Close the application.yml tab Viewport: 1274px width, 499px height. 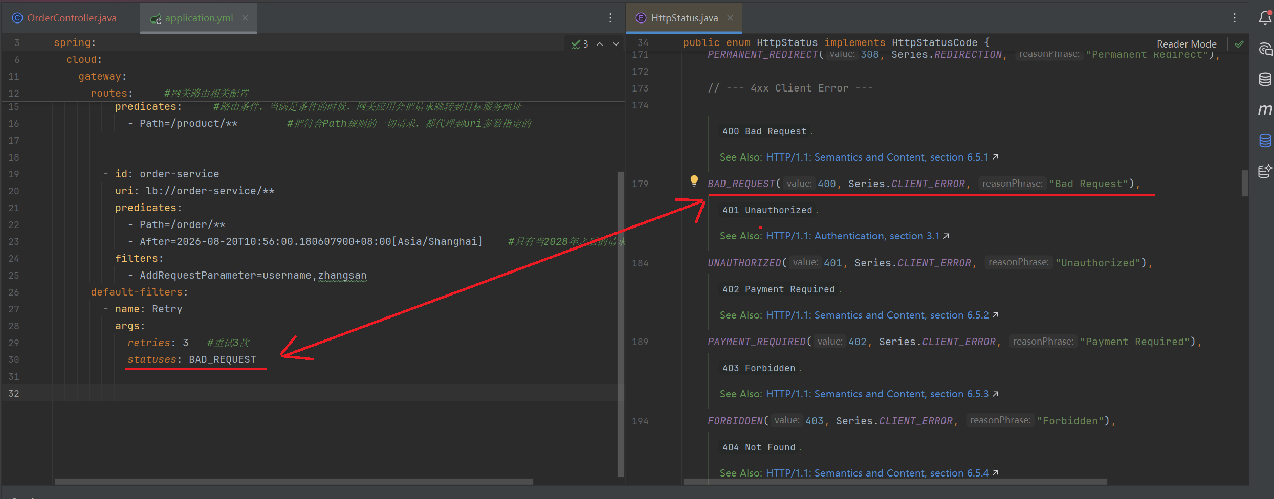coord(245,18)
